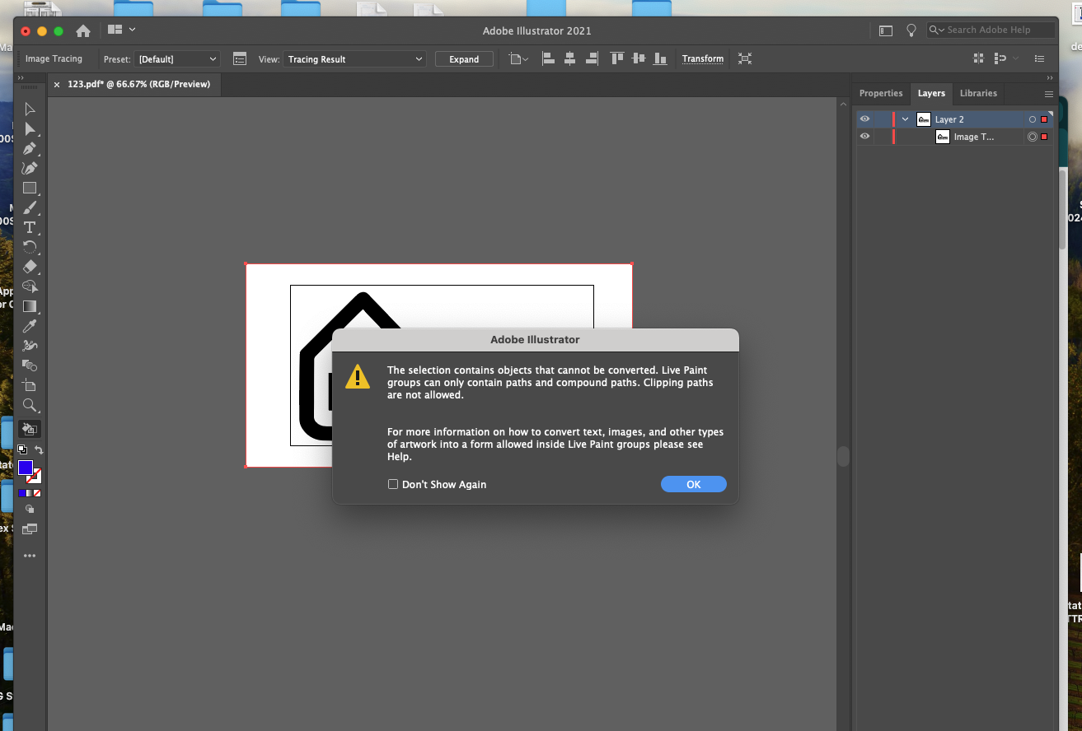Click the blue fill color swatch

click(x=26, y=466)
